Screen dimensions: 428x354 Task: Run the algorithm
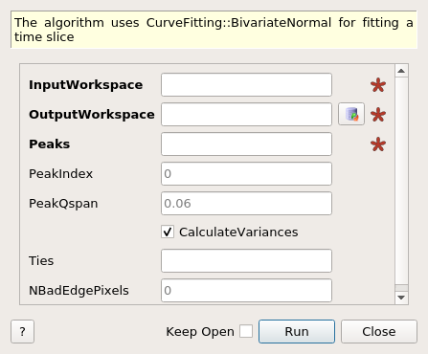click(x=297, y=332)
